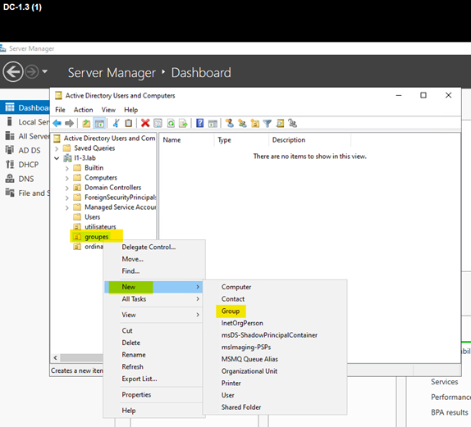The width and height of the screenshot is (471, 427).
Task: Choose Delete in context menu
Action: pyautogui.click(x=153, y=343)
